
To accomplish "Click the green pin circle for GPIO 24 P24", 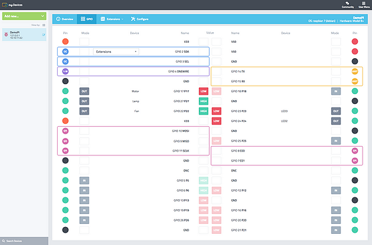I will tap(355, 121).
